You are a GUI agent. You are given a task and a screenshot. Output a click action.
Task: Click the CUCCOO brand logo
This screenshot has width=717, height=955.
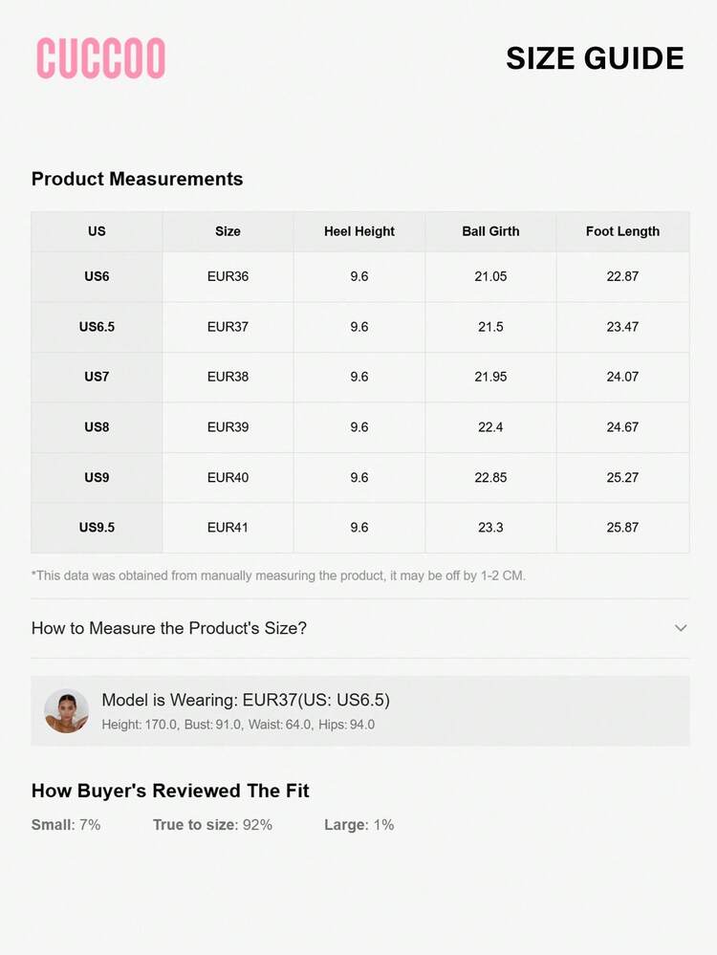pyautogui.click(x=100, y=58)
